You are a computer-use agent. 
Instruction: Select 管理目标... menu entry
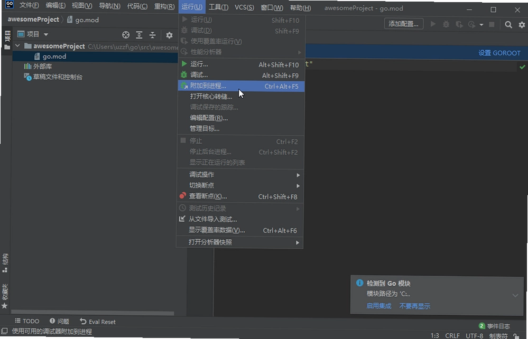click(x=241, y=128)
